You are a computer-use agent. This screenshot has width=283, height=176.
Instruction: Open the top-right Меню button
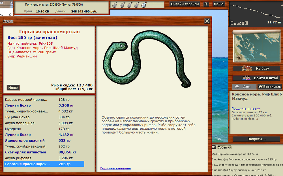(218, 4)
